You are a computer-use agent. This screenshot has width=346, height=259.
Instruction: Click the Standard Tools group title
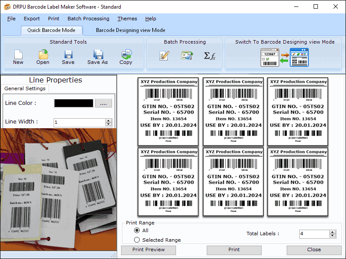pos(68,42)
